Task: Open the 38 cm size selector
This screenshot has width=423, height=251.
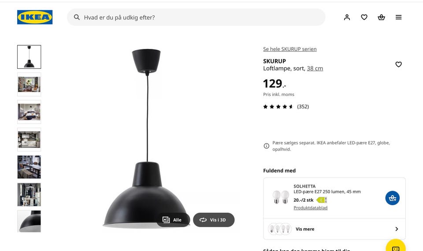Action: tap(315, 69)
